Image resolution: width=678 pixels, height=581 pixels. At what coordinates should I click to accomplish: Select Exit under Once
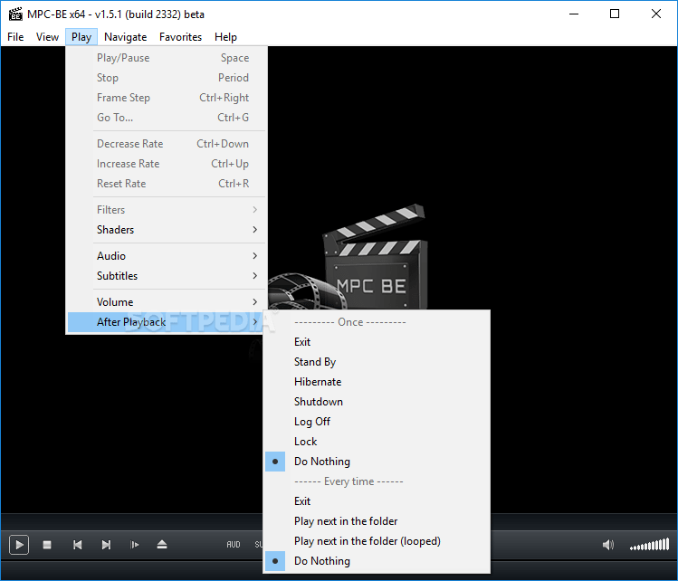click(x=377, y=342)
